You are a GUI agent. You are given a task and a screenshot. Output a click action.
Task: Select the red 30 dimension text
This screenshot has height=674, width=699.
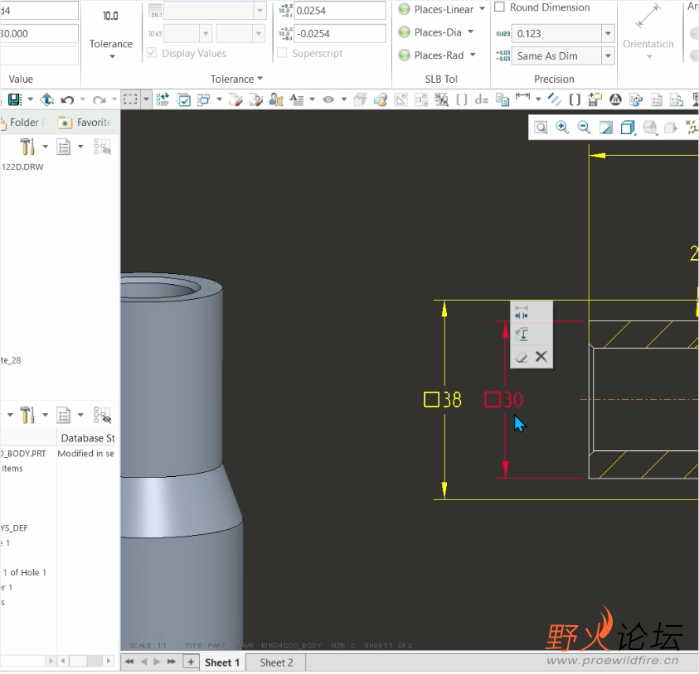point(512,400)
